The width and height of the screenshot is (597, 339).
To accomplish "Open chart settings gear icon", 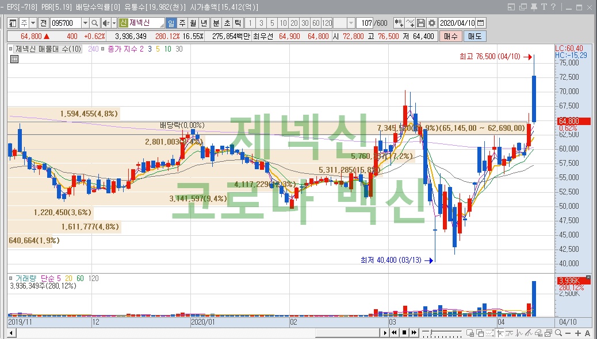I will (432, 23).
